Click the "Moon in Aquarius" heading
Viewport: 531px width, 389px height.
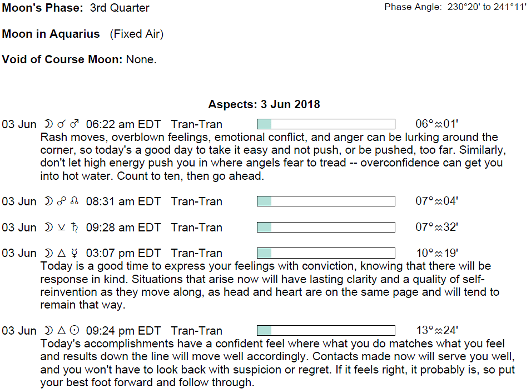click(x=51, y=34)
